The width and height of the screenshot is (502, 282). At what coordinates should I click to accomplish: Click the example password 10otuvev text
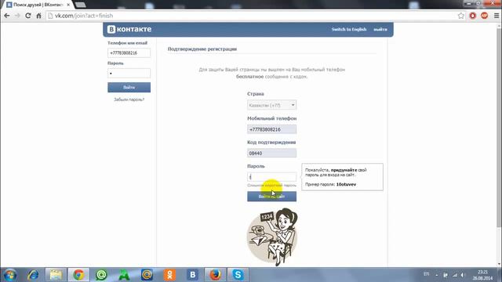coord(346,184)
